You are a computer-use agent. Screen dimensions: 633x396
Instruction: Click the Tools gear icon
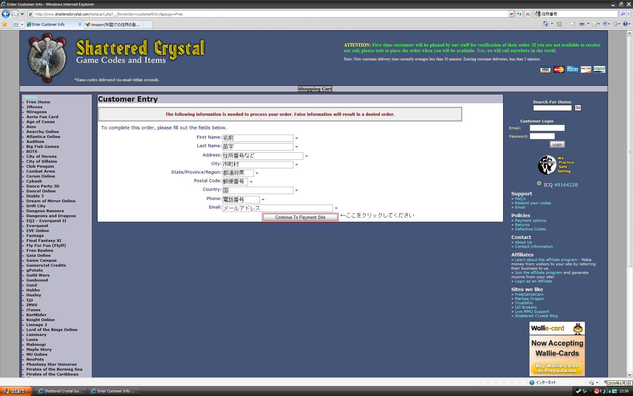click(x=616, y=24)
